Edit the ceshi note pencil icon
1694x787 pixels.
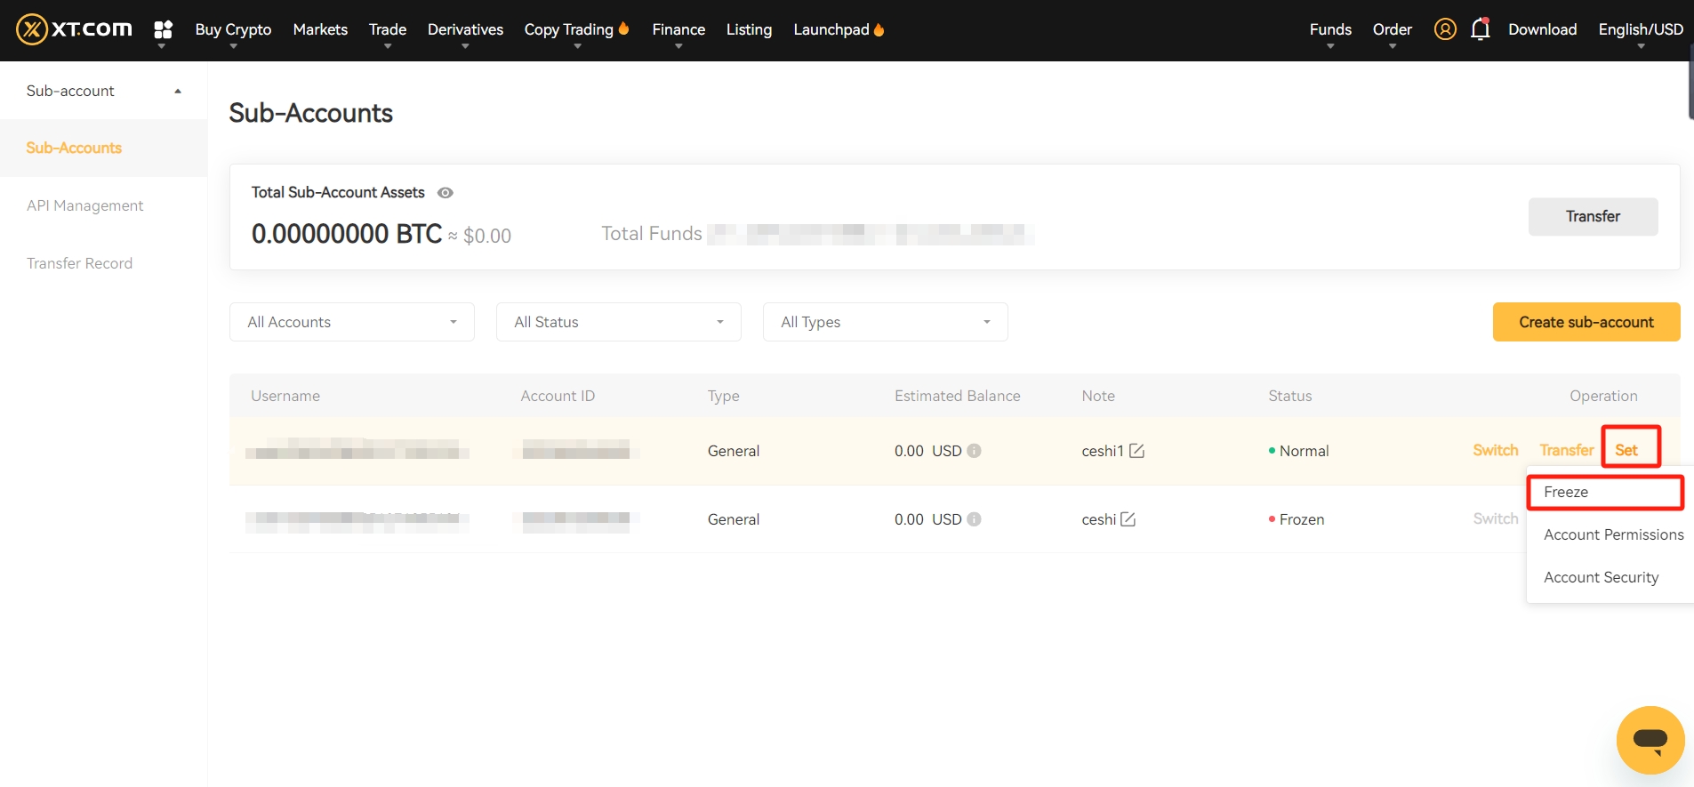pos(1128,519)
